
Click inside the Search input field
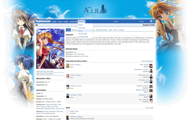coord(125,22)
